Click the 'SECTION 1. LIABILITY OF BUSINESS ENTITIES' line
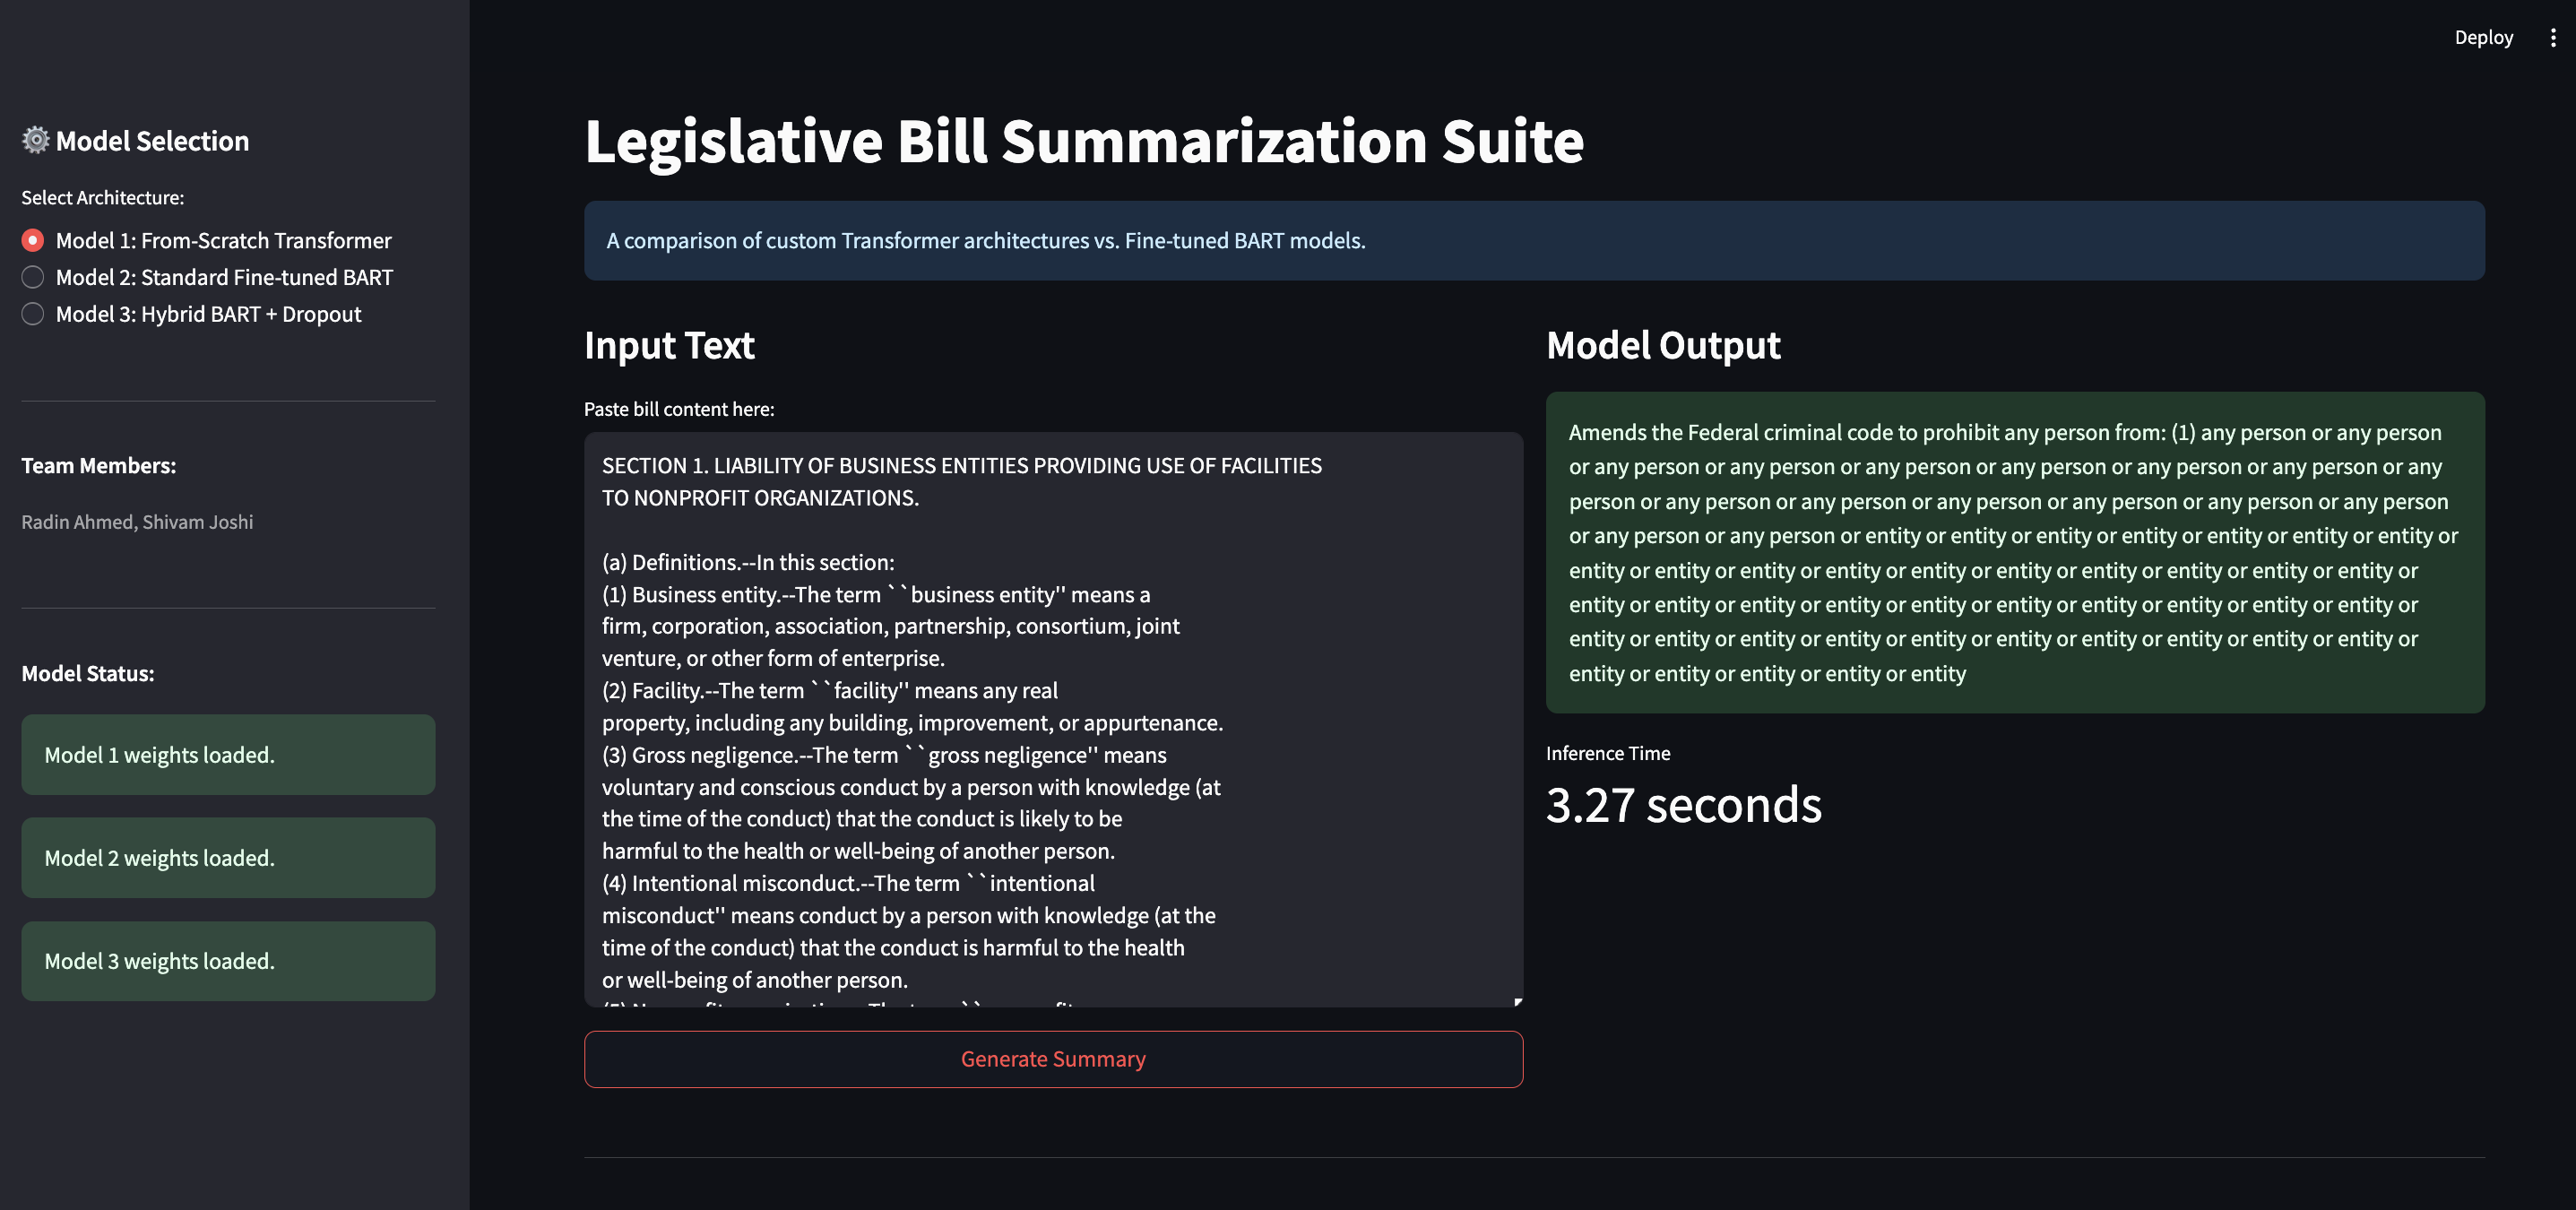The image size is (2576, 1210). (962, 466)
